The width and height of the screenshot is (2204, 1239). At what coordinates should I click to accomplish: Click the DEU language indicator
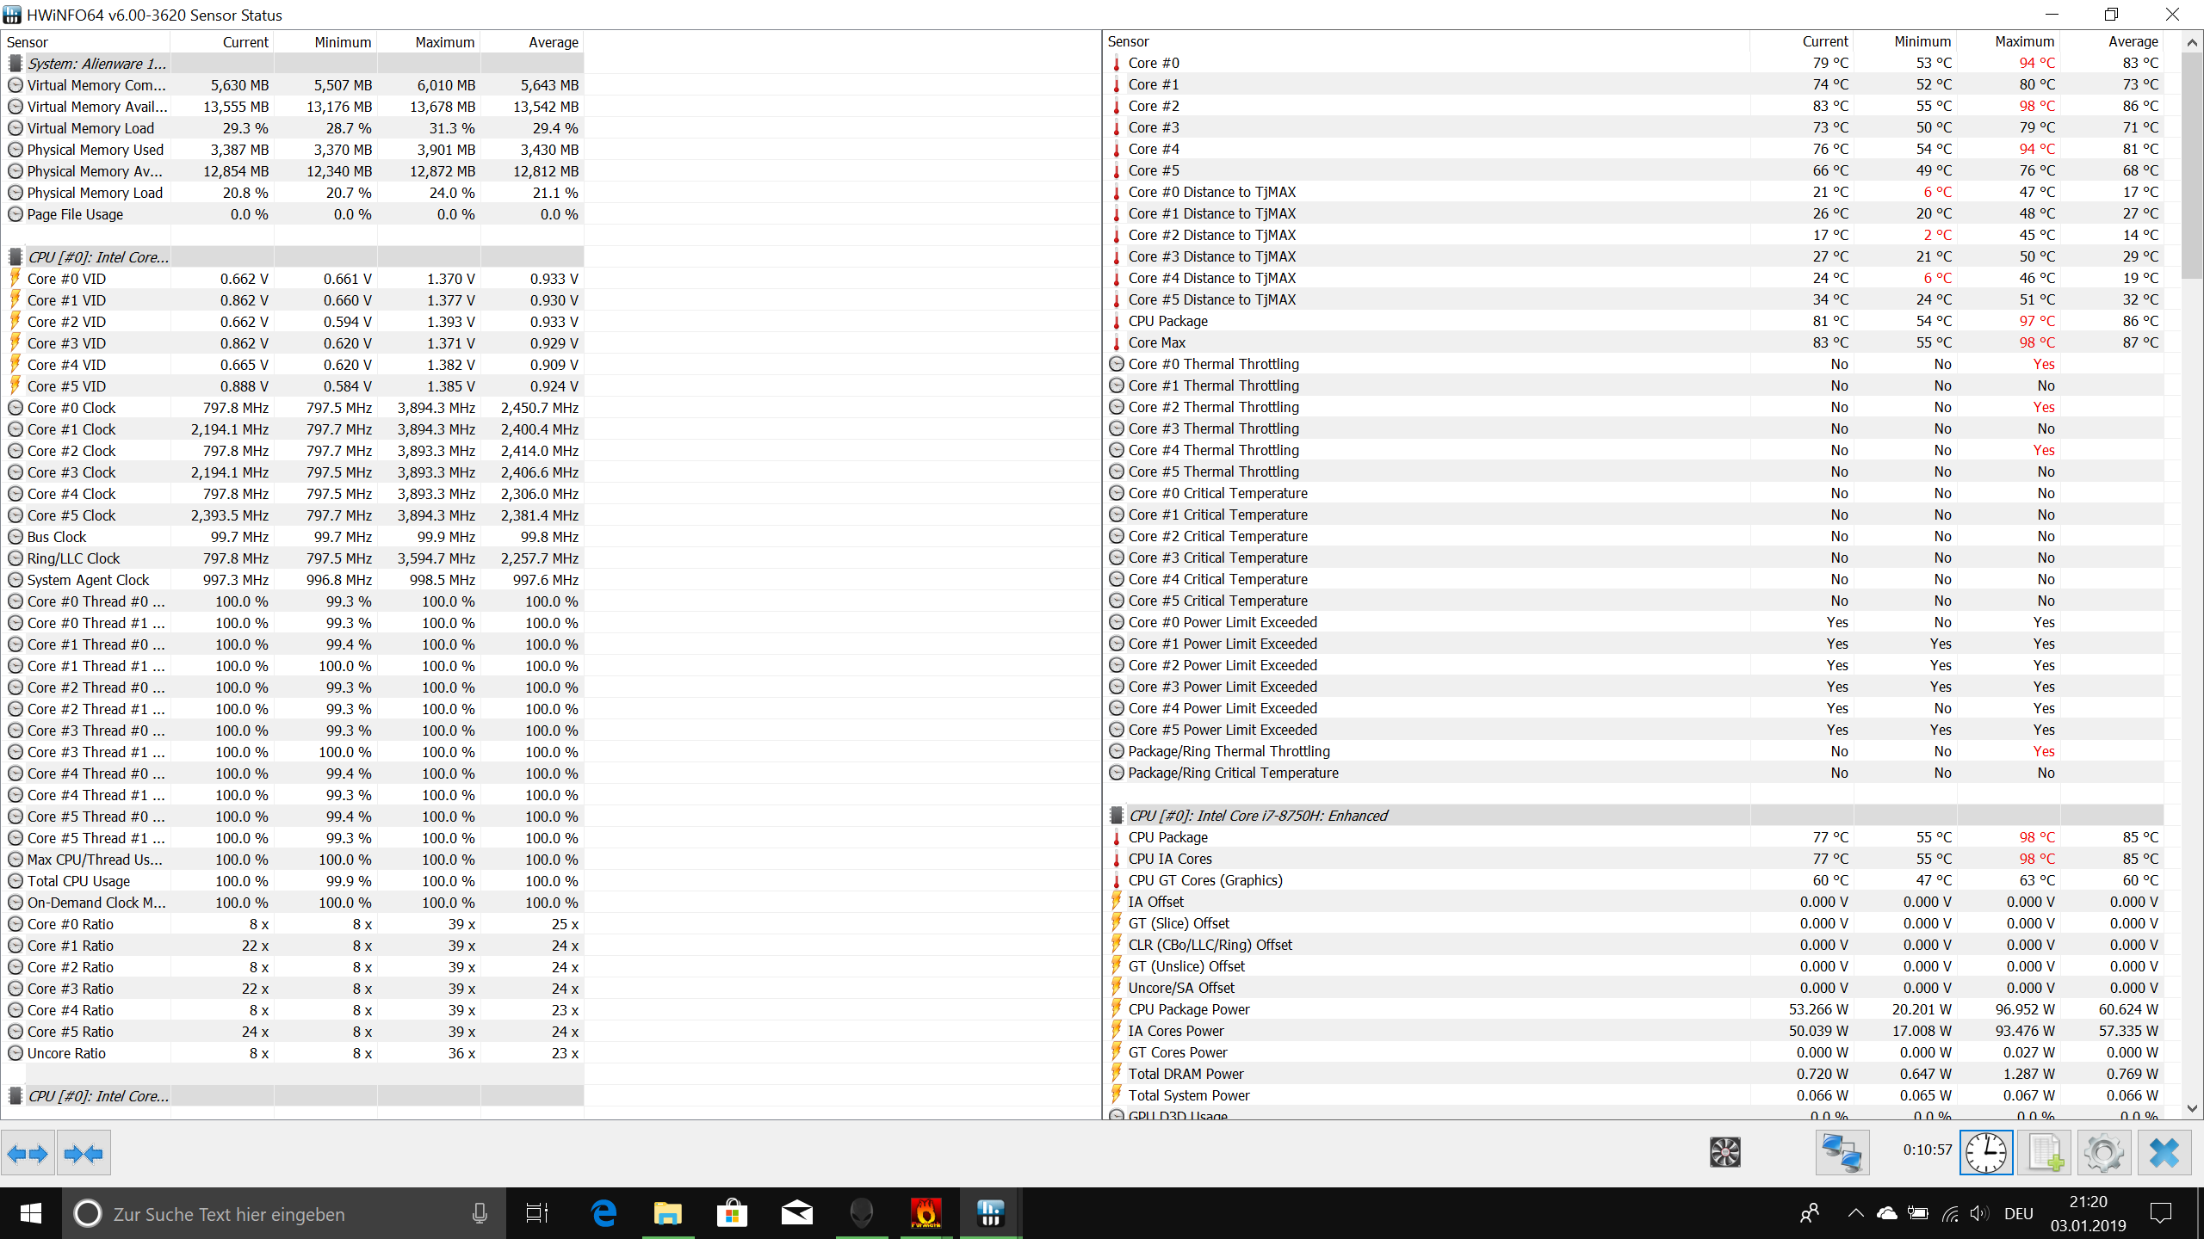point(2019,1213)
